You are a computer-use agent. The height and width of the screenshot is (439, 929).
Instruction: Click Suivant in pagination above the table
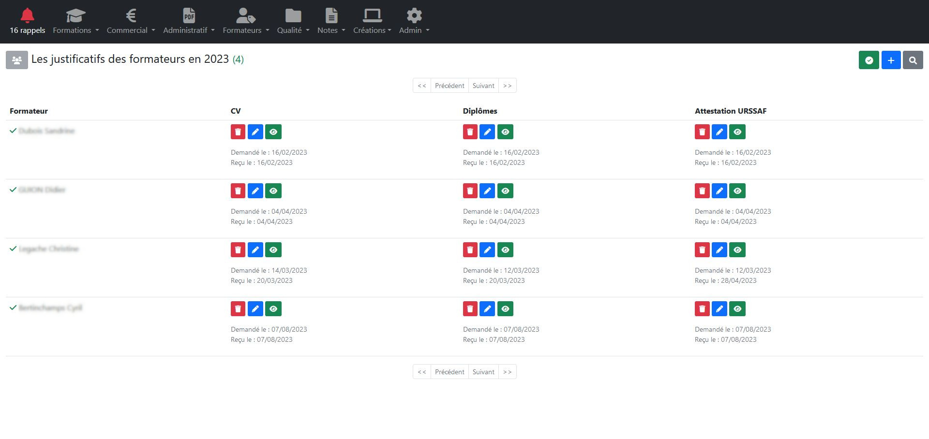[483, 86]
